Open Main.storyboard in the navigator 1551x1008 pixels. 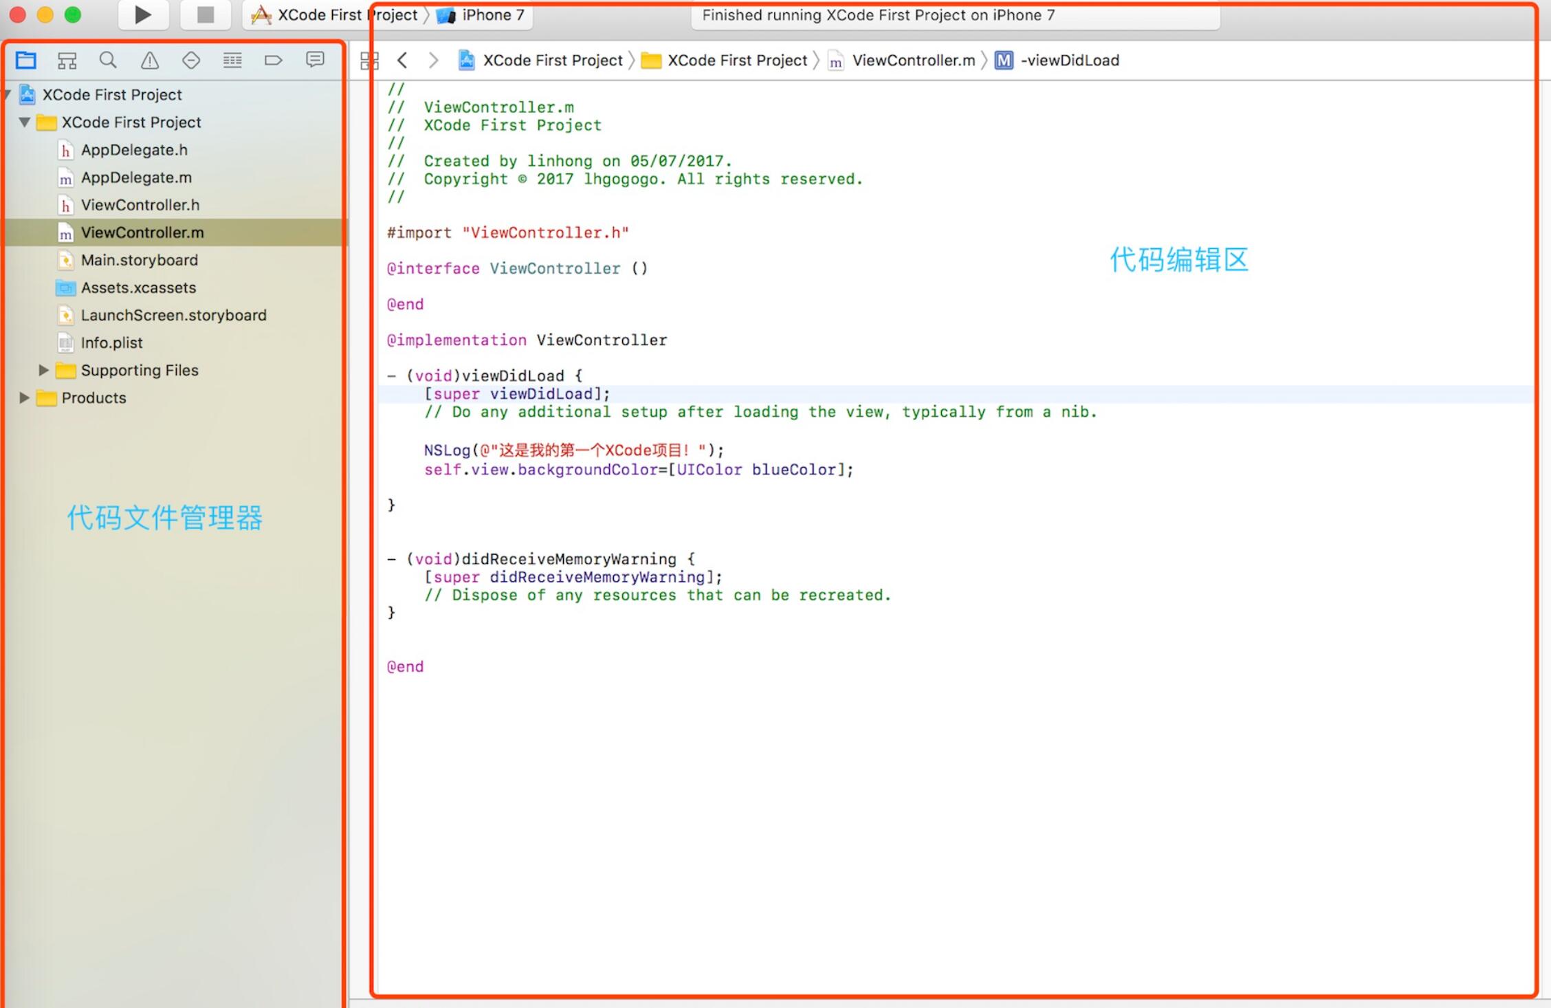pos(140,260)
